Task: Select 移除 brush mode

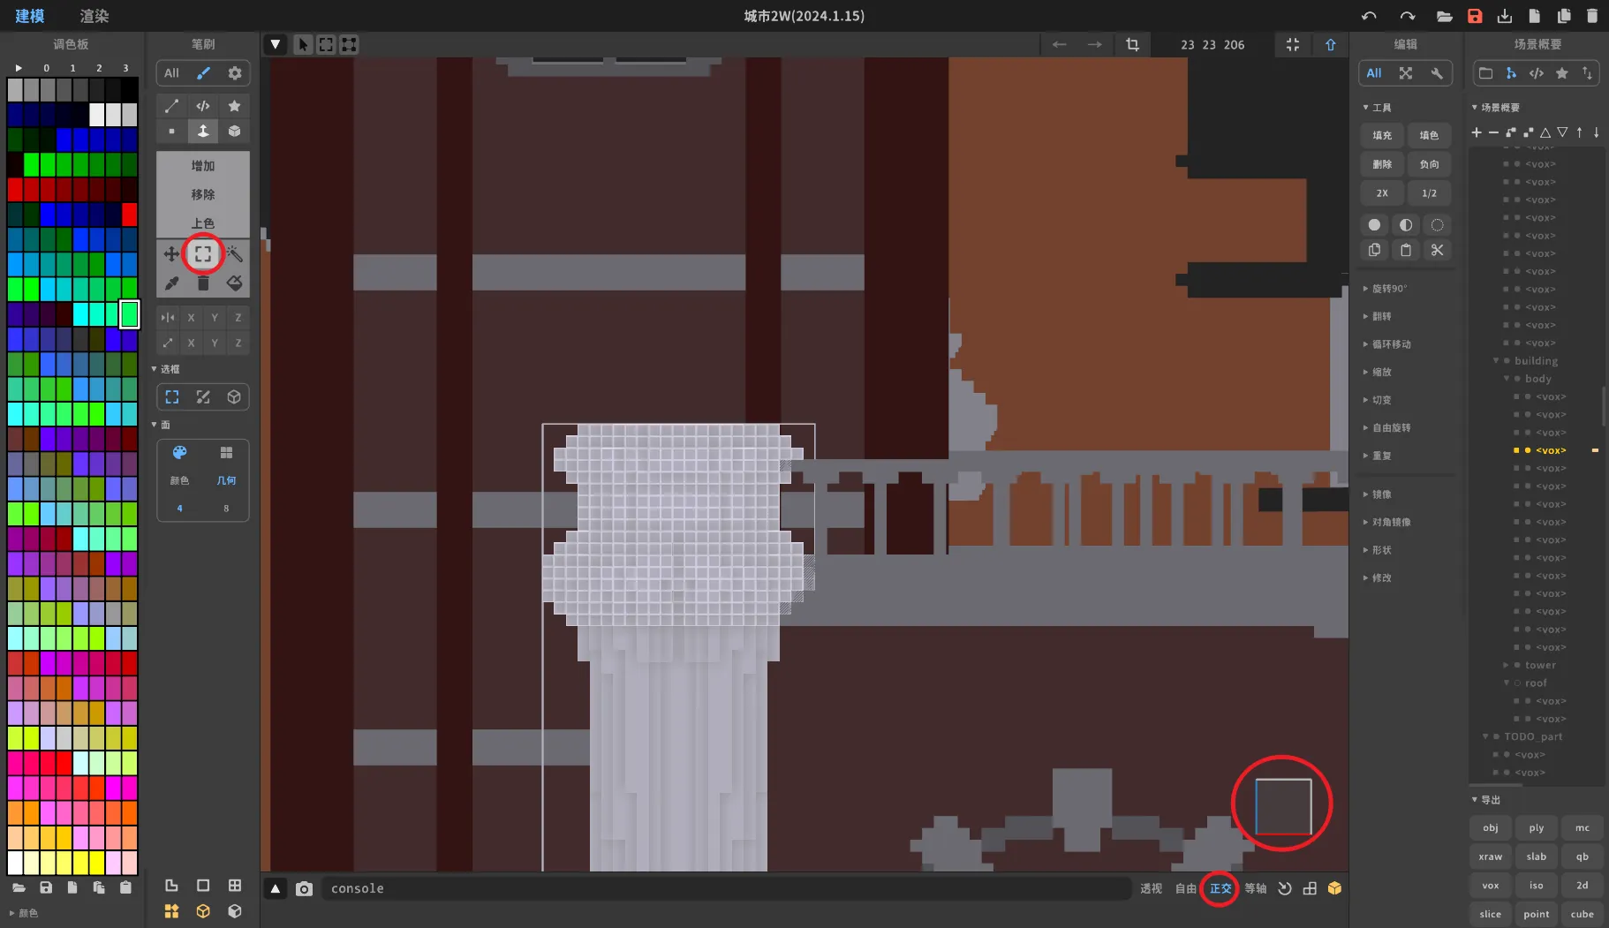Action: coord(203,194)
